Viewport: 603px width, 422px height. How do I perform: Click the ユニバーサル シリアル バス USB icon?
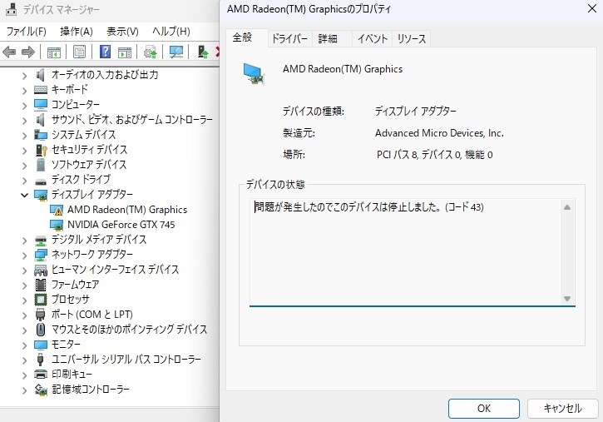[x=41, y=360]
